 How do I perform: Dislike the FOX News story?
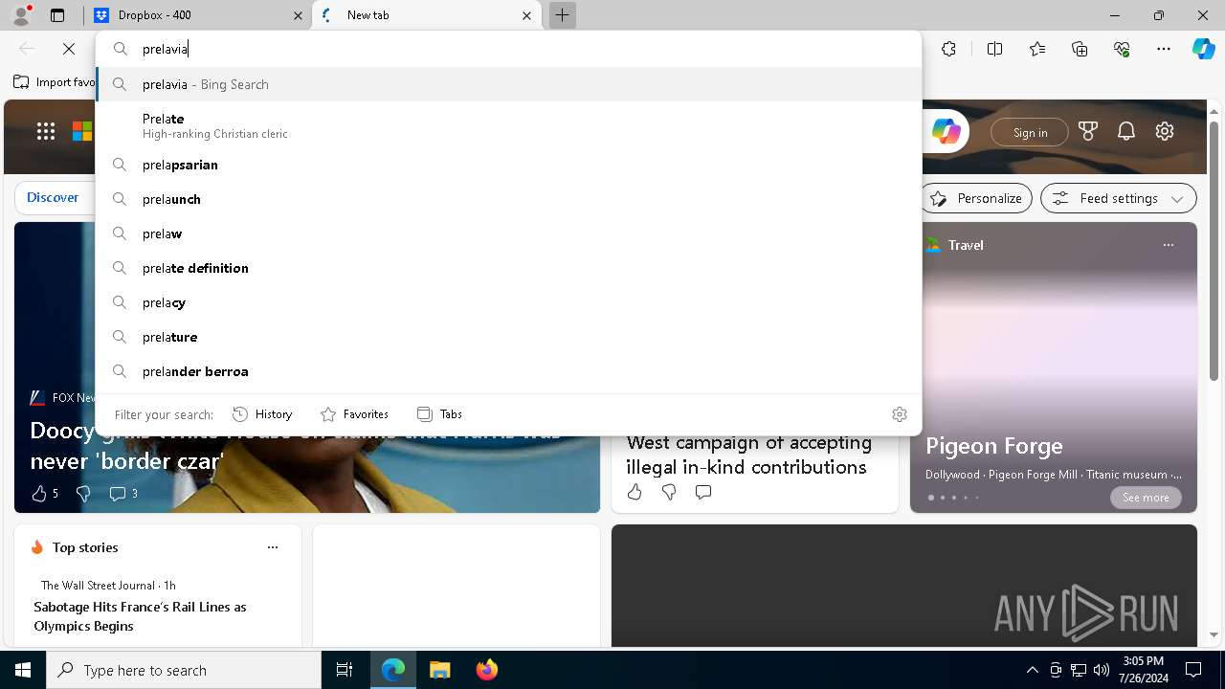(x=82, y=494)
